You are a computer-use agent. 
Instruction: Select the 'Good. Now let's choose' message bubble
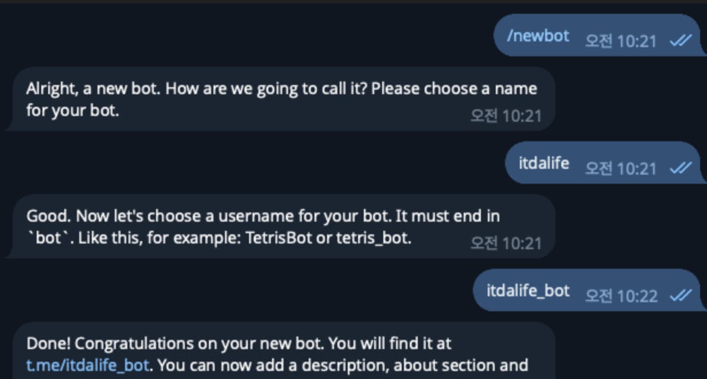click(x=281, y=227)
